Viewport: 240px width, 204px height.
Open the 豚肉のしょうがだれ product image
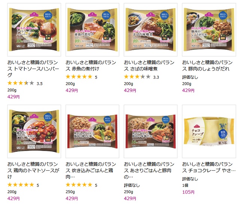point(209,30)
